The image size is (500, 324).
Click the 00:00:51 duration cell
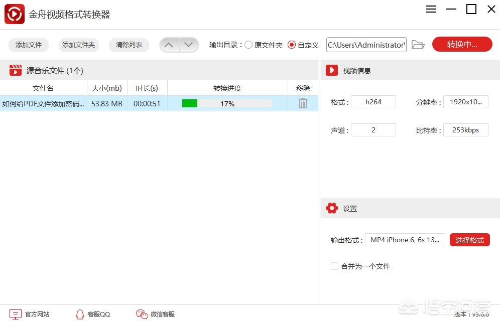pyautogui.click(x=147, y=103)
